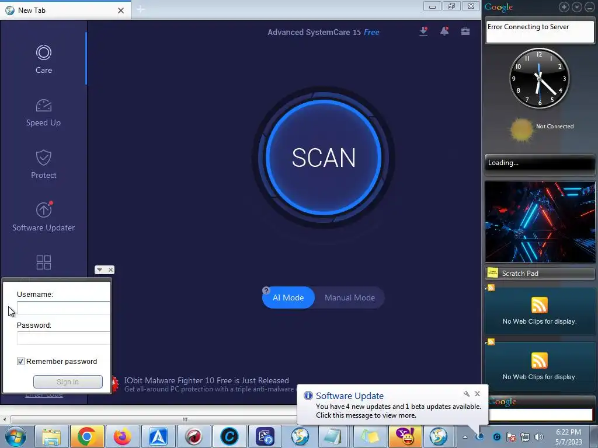Launch Google Chrome from the taskbar

point(86,436)
